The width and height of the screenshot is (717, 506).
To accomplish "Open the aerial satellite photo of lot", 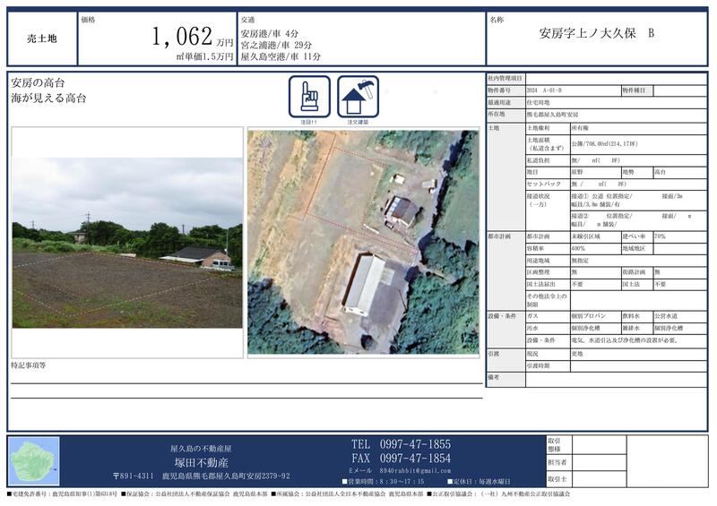I will [363, 242].
